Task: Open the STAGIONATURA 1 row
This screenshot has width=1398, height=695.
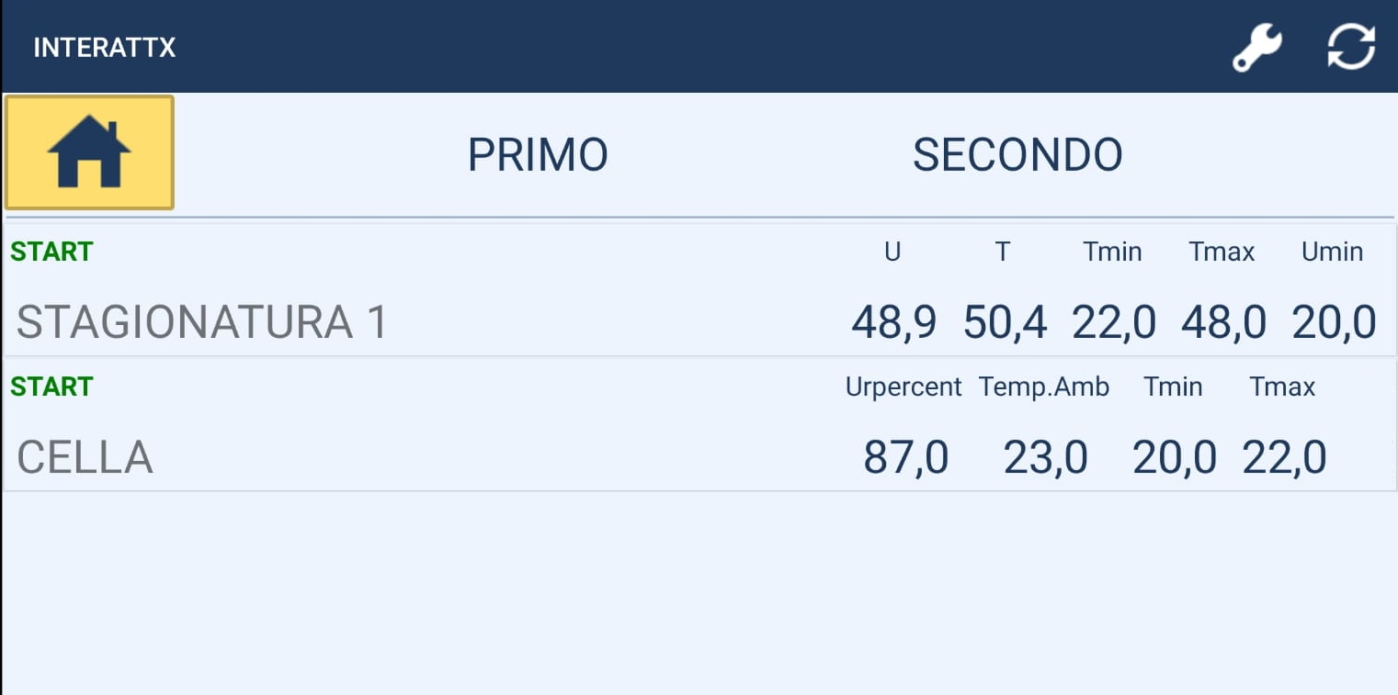Action: click(x=202, y=322)
